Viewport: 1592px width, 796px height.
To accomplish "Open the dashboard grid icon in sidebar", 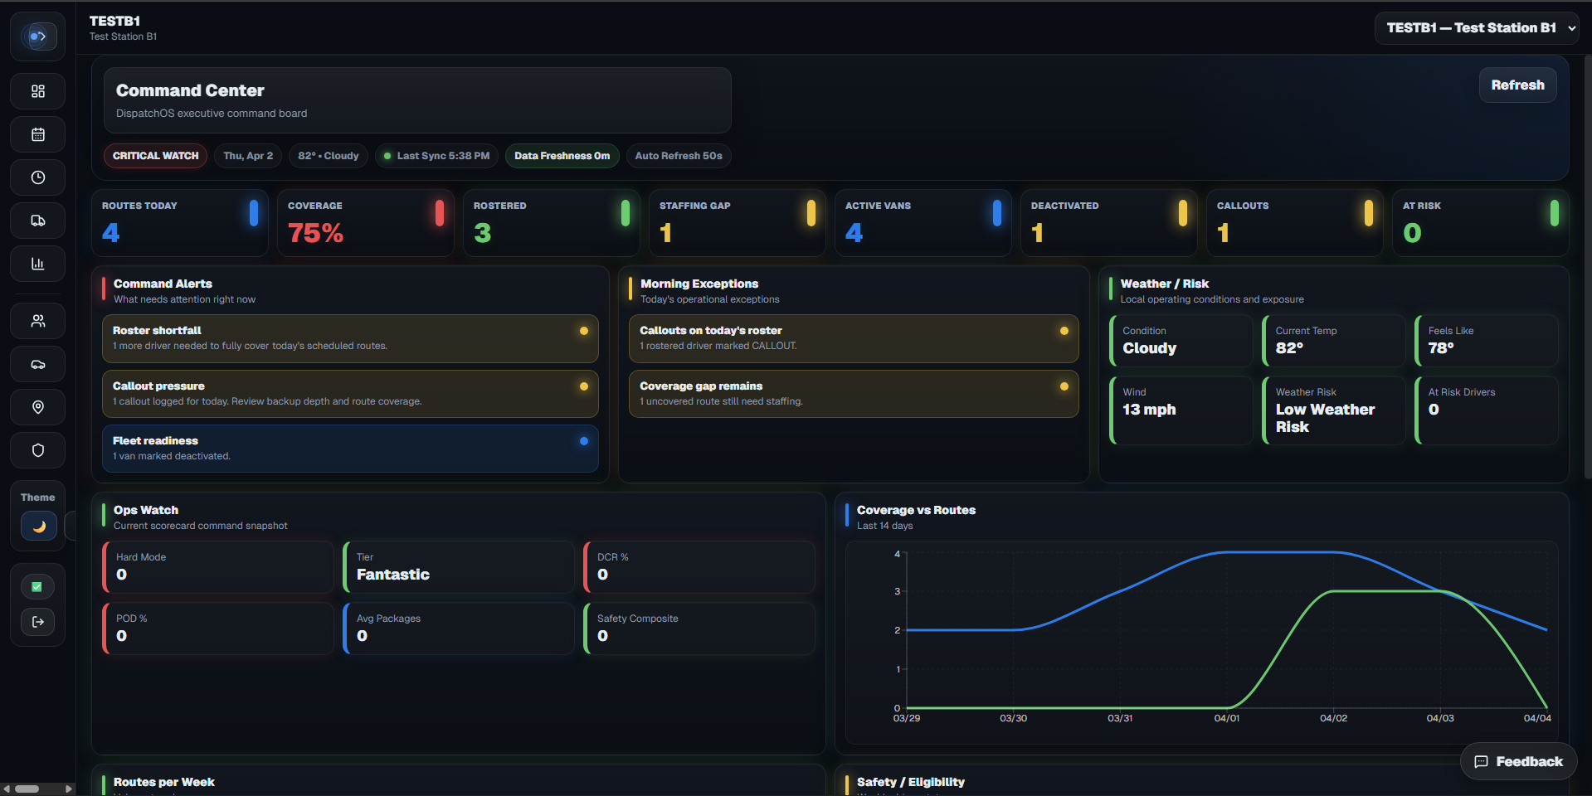I will [x=38, y=91].
